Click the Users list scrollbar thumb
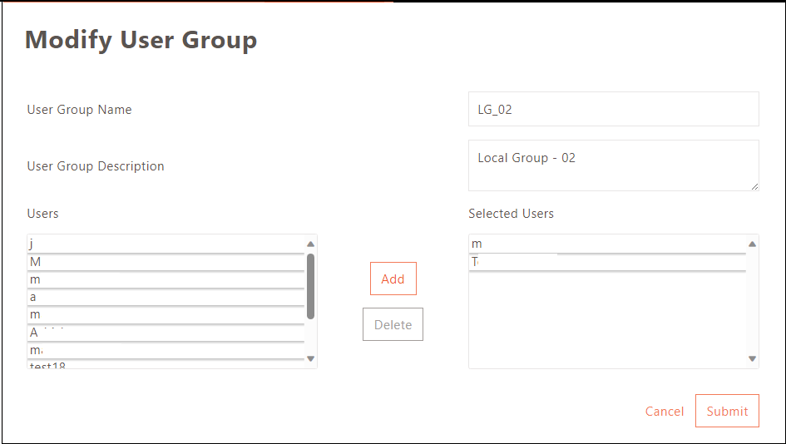 310,286
